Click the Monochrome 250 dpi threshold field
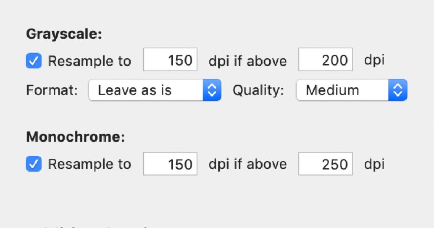 [x=325, y=164]
